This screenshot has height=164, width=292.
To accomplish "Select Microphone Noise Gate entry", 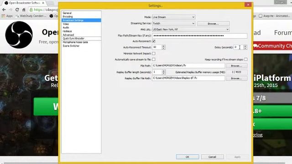I will (x=75, y=42).
